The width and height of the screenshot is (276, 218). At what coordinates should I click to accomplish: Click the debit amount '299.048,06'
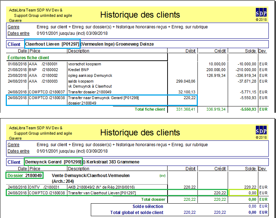point(186,82)
